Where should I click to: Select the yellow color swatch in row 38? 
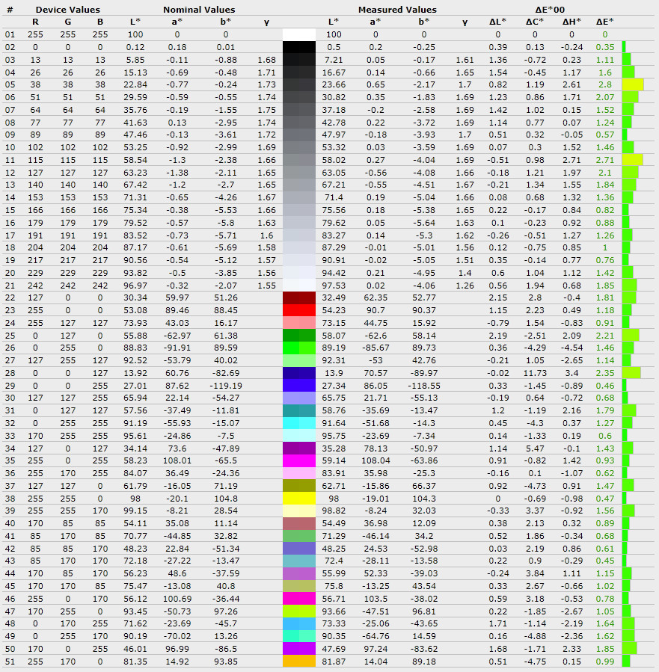[299, 499]
